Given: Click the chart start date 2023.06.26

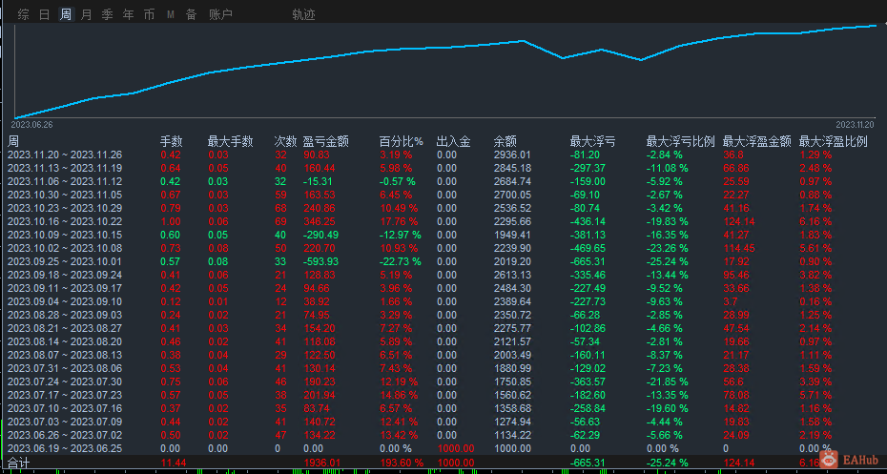Looking at the screenshot, I should pos(31,125).
